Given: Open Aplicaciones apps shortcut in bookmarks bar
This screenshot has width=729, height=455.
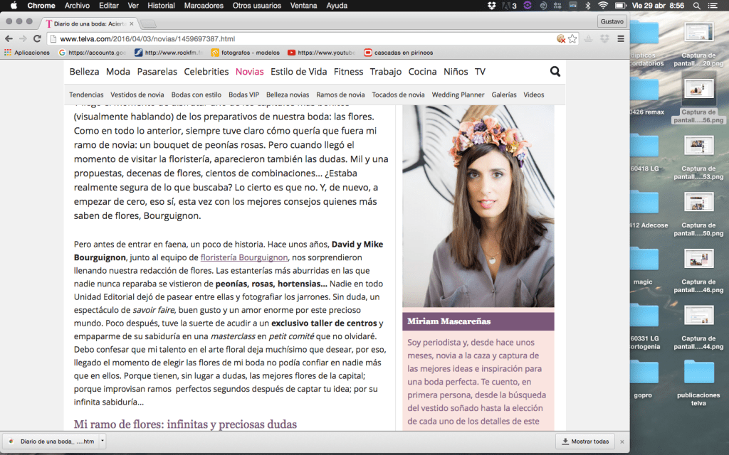Looking at the screenshot, I should click(x=27, y=52).
